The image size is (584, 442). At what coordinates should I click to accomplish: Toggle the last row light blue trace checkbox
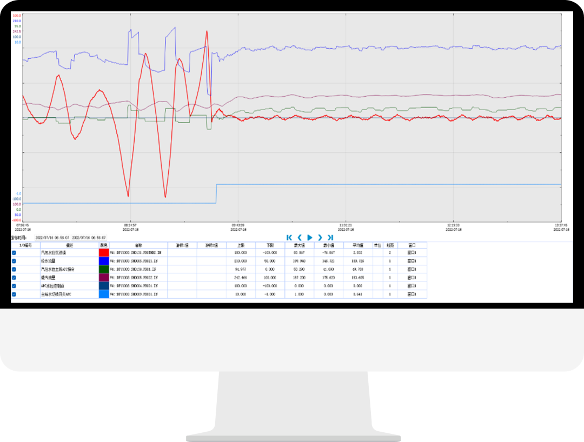(14, 294)
